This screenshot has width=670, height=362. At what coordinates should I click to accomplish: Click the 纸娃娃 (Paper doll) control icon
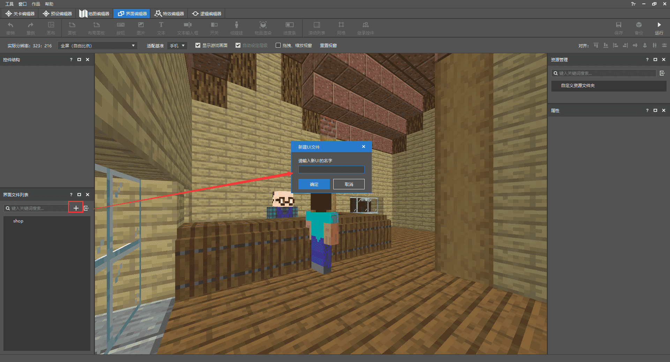(x=236, y=25)
